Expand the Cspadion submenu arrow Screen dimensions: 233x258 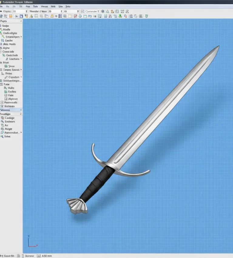pos(21,77)
